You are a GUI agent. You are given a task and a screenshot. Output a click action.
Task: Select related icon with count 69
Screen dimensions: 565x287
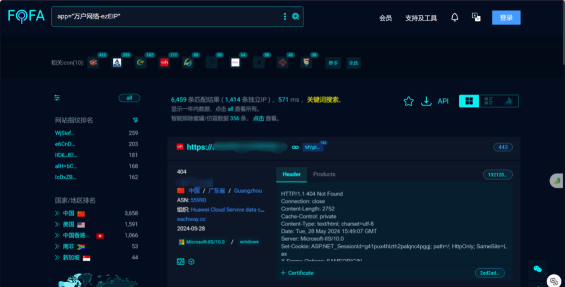click(x=211, y=63)
